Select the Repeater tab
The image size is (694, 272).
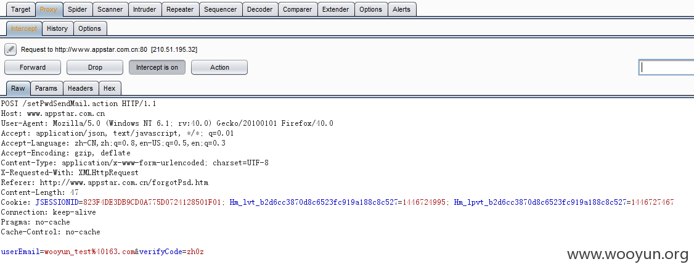pos(180,9)
